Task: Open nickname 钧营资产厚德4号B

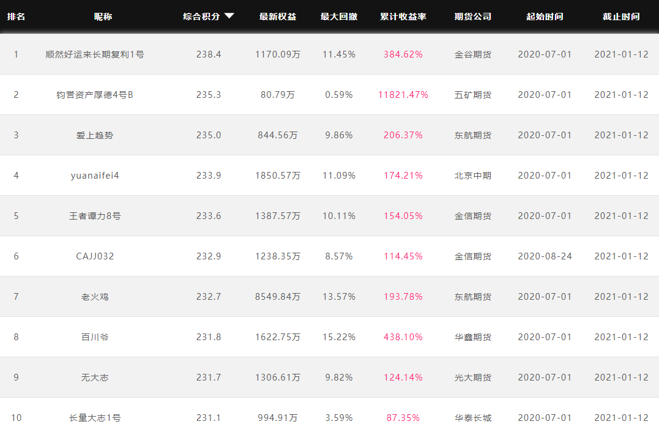Action: point(95,95)
